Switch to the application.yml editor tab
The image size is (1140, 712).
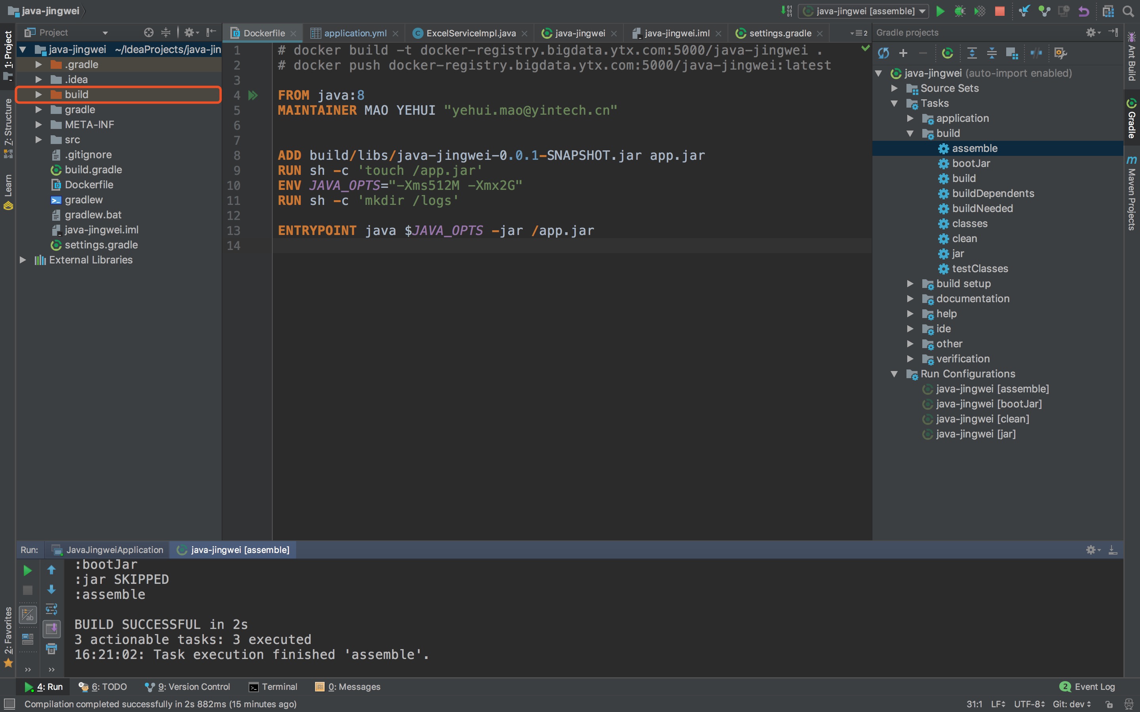(355, 33)
